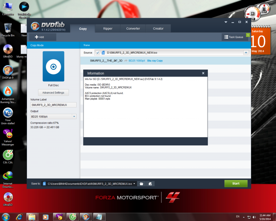Select the DVDFab 9 desktop shortcut

point(8,72)
